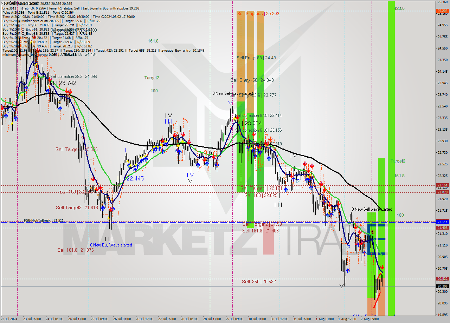
Task: Click '29 Jul 09:00' on time axis
Action: pos(234,319)
